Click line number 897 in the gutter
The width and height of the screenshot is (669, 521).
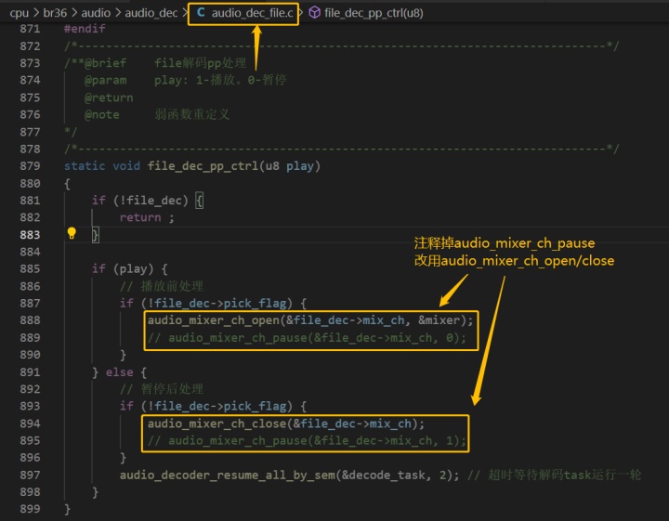tap(30, 475)
